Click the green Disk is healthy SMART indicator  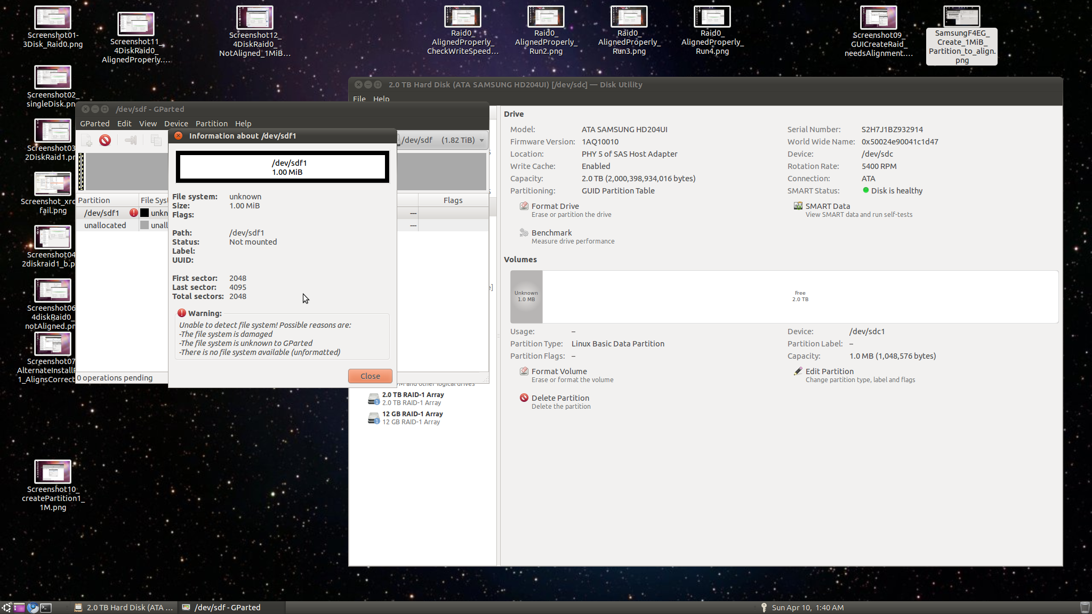click(x=866, y=190)
